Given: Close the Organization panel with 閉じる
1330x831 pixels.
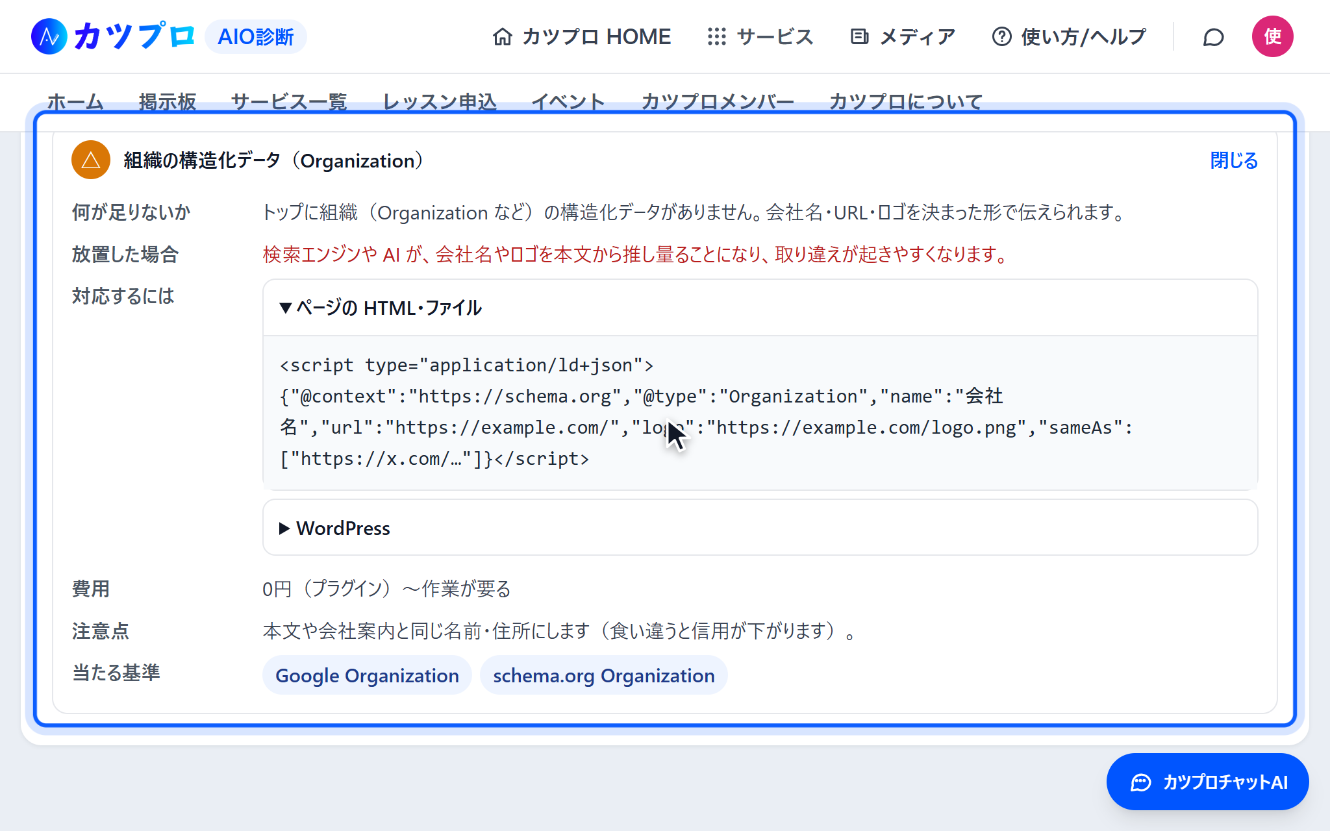Looking at the screenshot, I should coord(1234,160).
